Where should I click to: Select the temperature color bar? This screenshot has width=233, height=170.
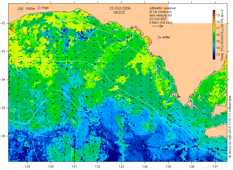(214, 35)
